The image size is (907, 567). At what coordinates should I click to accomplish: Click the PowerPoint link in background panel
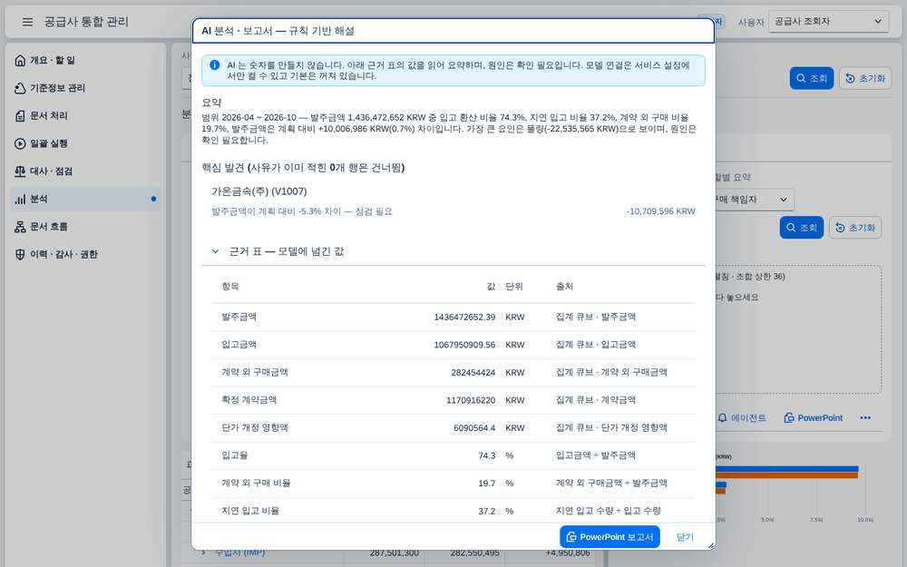(x=814, y=417)
